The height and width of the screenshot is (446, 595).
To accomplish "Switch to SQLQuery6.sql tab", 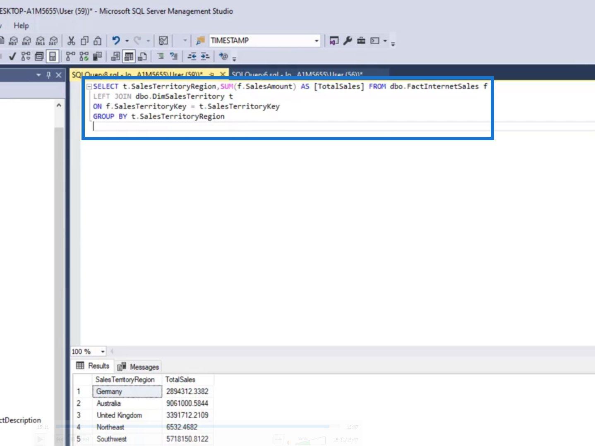I will [x=297, y=74].
